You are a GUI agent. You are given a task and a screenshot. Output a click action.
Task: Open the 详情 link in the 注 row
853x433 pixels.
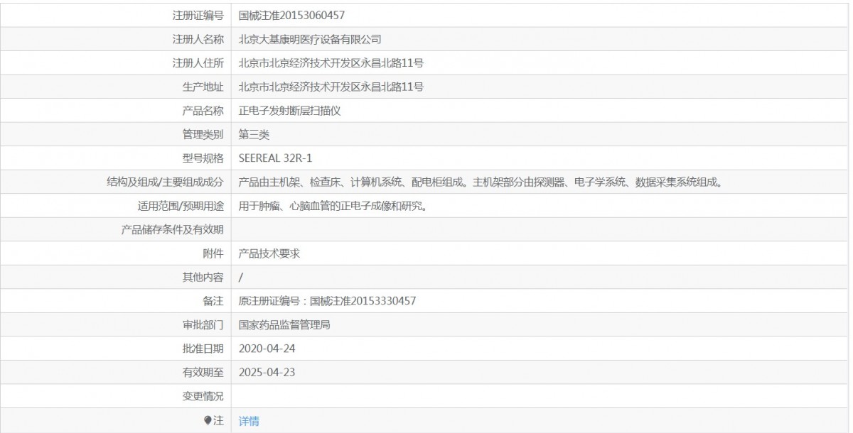[249, 421]
